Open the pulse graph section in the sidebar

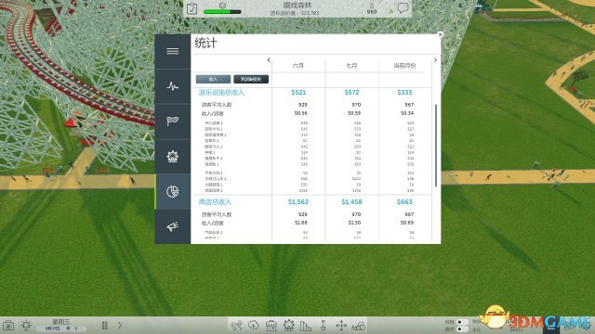(172, 86)
